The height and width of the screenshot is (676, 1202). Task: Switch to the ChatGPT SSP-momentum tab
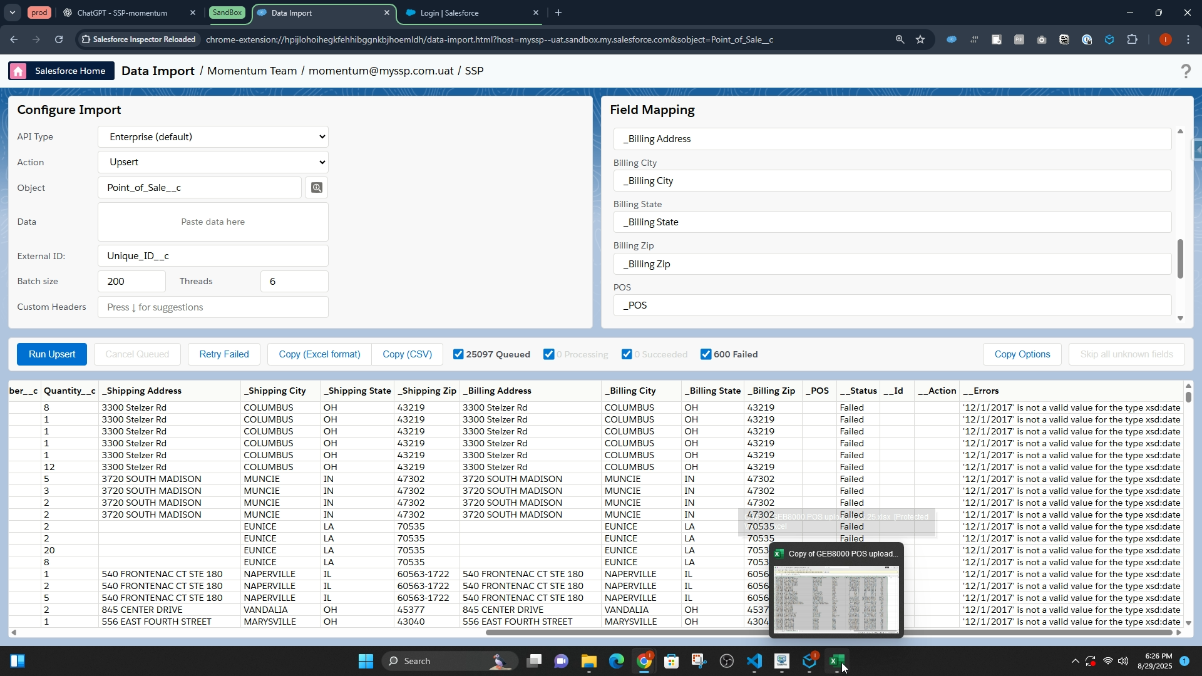tap(122, 13)
